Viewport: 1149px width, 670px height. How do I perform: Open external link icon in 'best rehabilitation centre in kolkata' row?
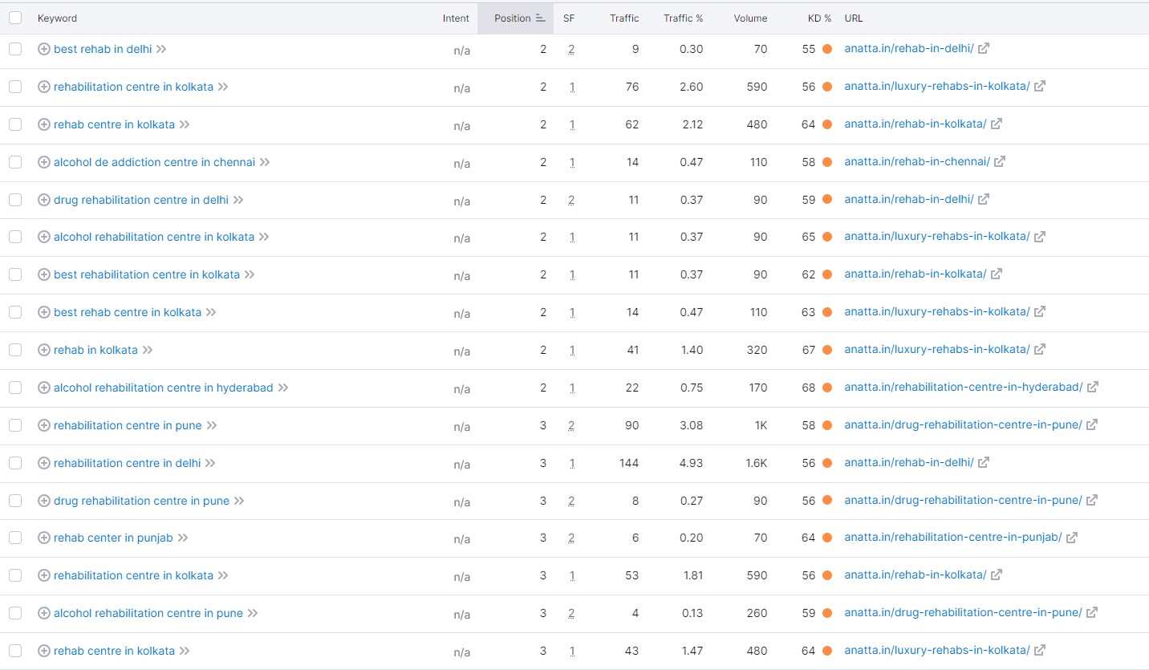pyautogui.click(x=997, y=274)
